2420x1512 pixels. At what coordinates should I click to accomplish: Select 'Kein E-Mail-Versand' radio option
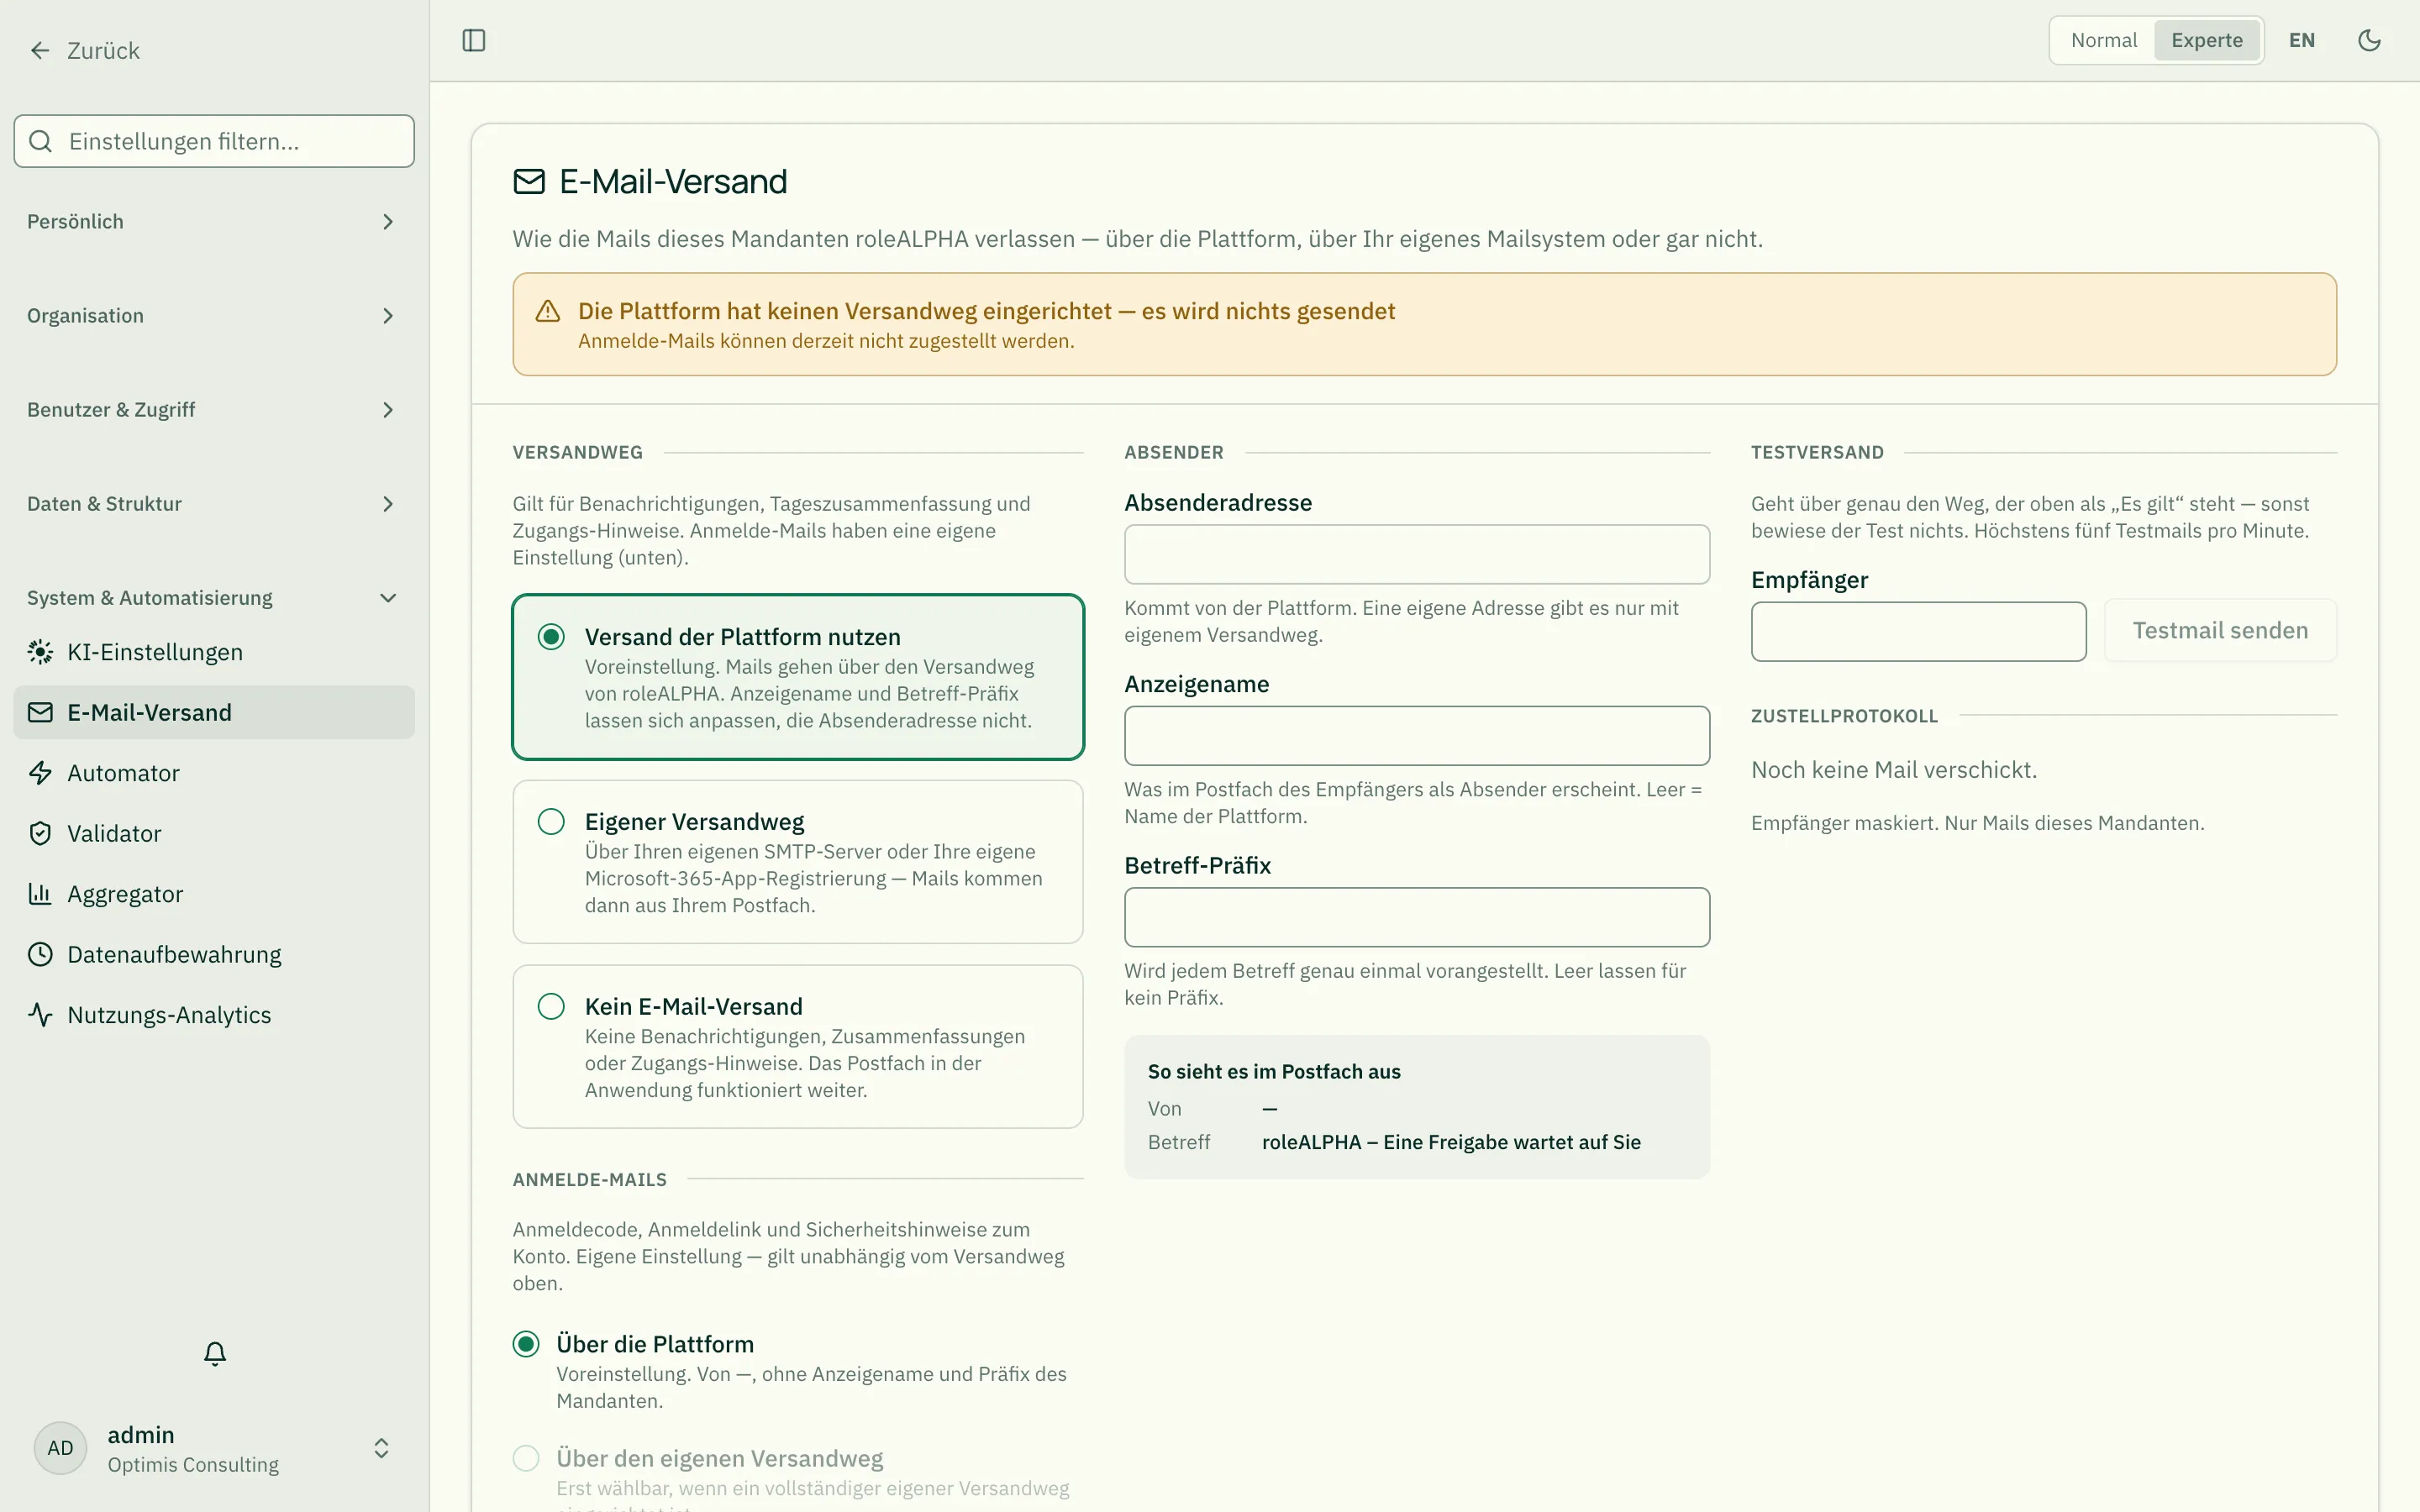[x=551, y=1006]
